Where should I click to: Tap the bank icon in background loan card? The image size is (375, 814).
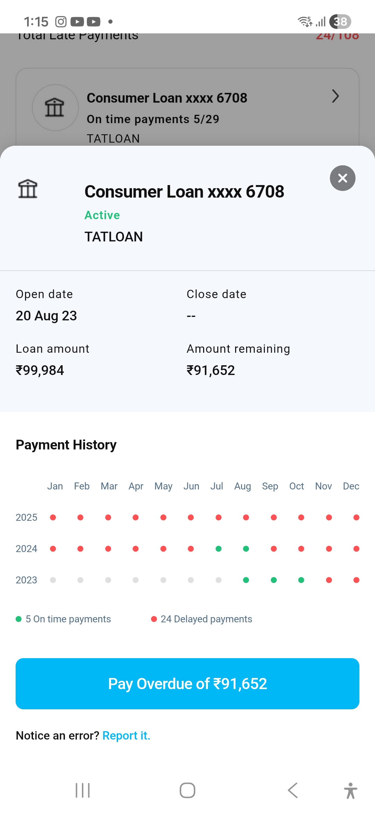click(x=55, y=107)
